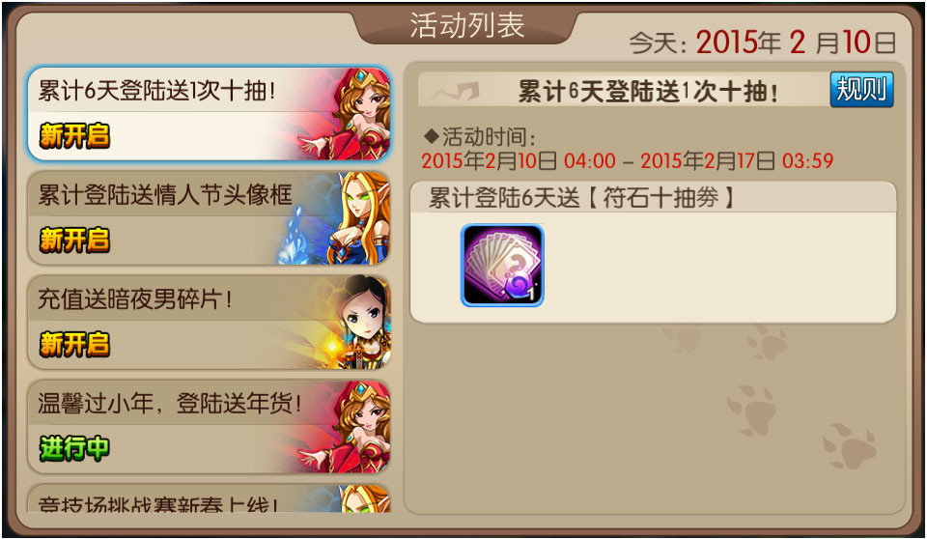
Task: Click the red-hooded heroine portrait on first activity
Action: point(354,114)
